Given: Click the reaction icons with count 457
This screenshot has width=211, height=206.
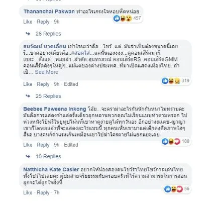Looking at the screenshot, I should (x=127, y=18).
